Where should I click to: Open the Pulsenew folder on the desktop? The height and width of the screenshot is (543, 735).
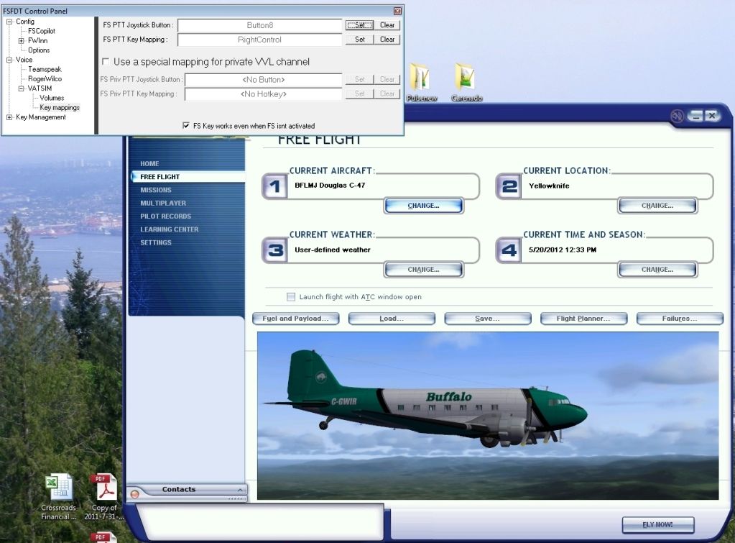[421, 83]
